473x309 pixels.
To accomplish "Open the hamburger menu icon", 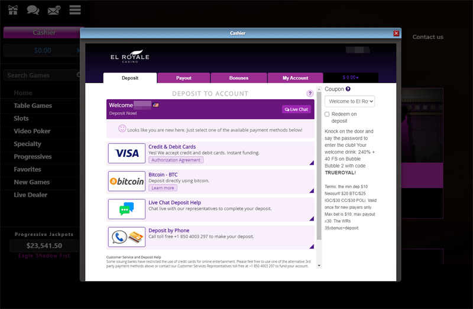I will pyautogui.click(x=75, y=10).
